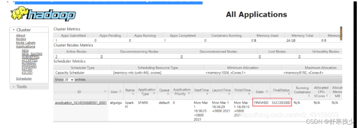The image size is (360, 128).
Task: Sort table by Application Priority column
Action: [182, 92]
